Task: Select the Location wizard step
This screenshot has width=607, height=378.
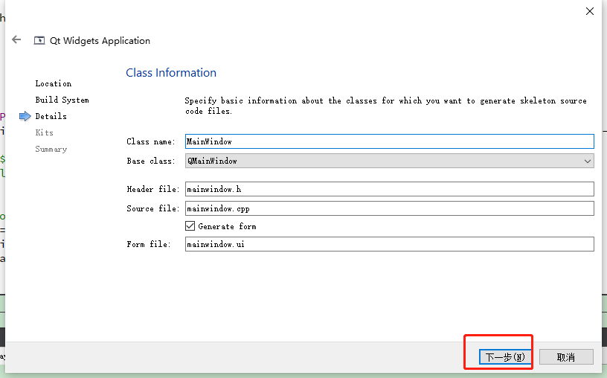Action: click(54, 83)
